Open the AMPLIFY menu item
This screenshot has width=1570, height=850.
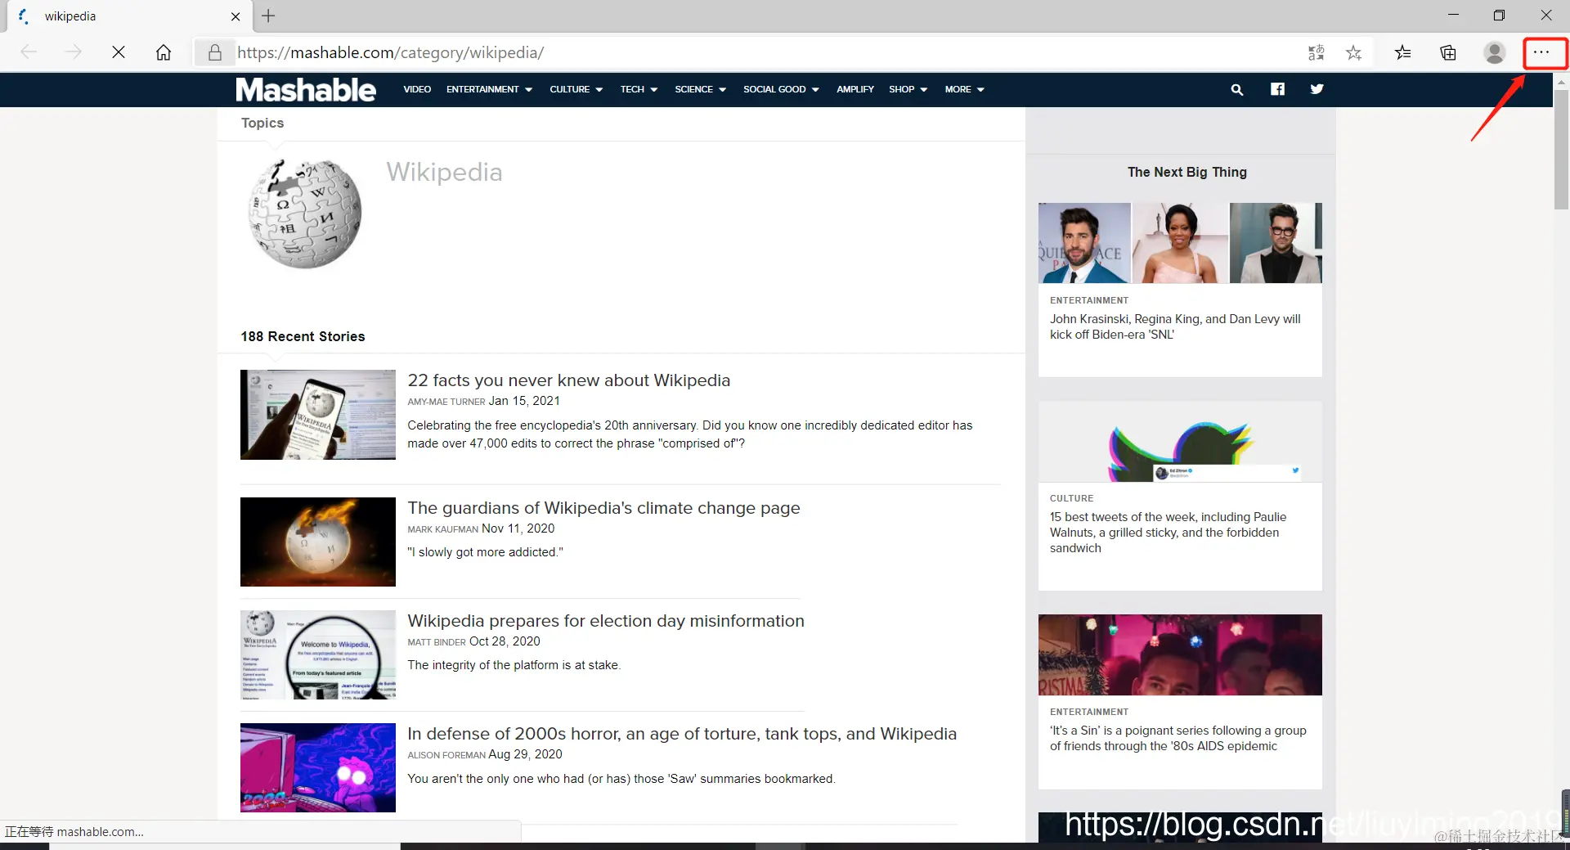855,89
